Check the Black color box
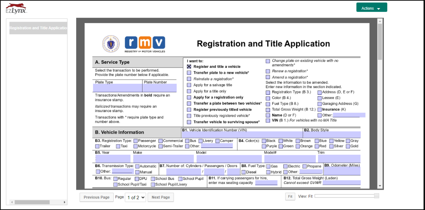The image size is (425, 210). (264, 141)
